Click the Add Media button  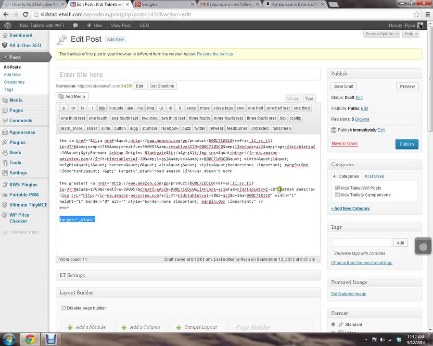(72, 97)
